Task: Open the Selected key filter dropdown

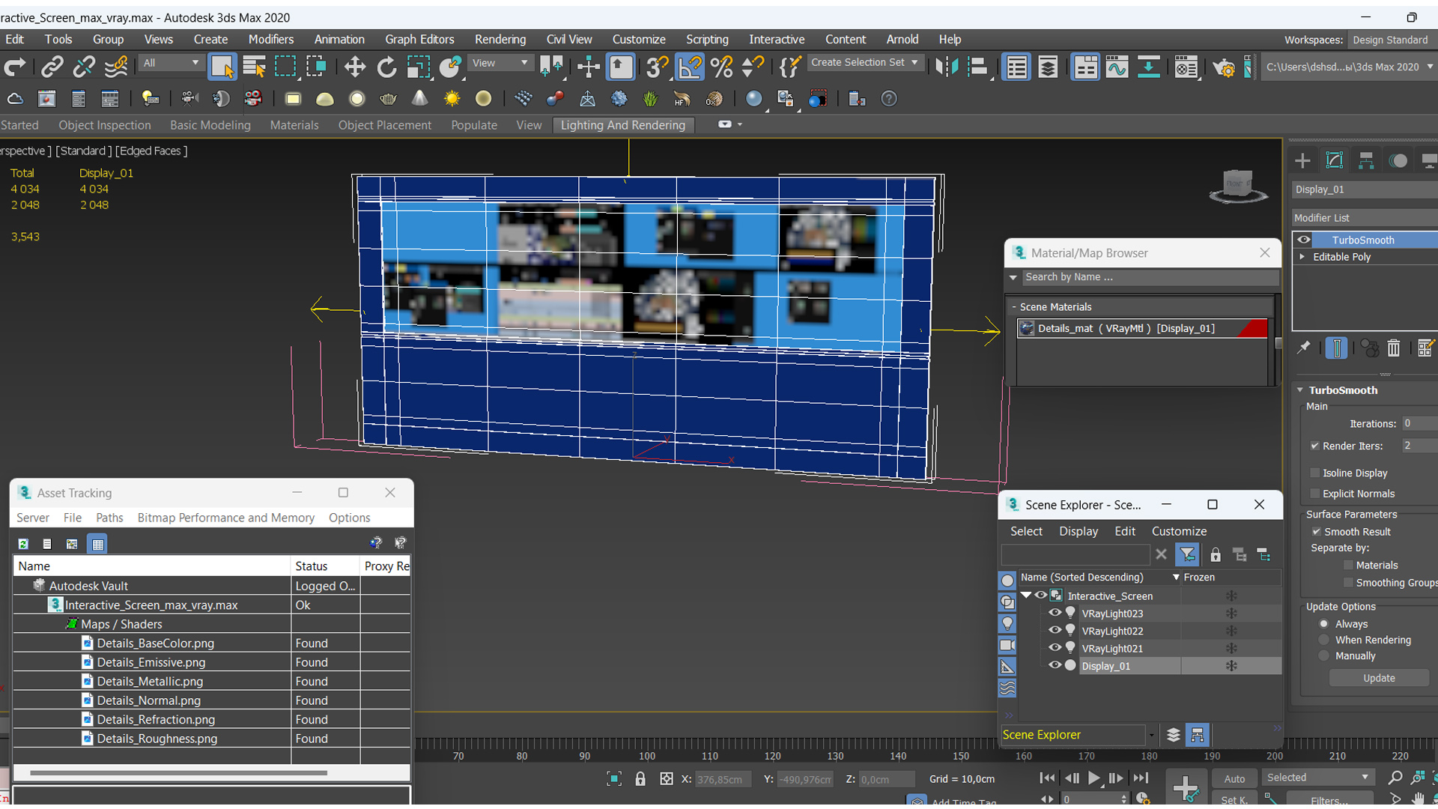Action: (1317, 778)
